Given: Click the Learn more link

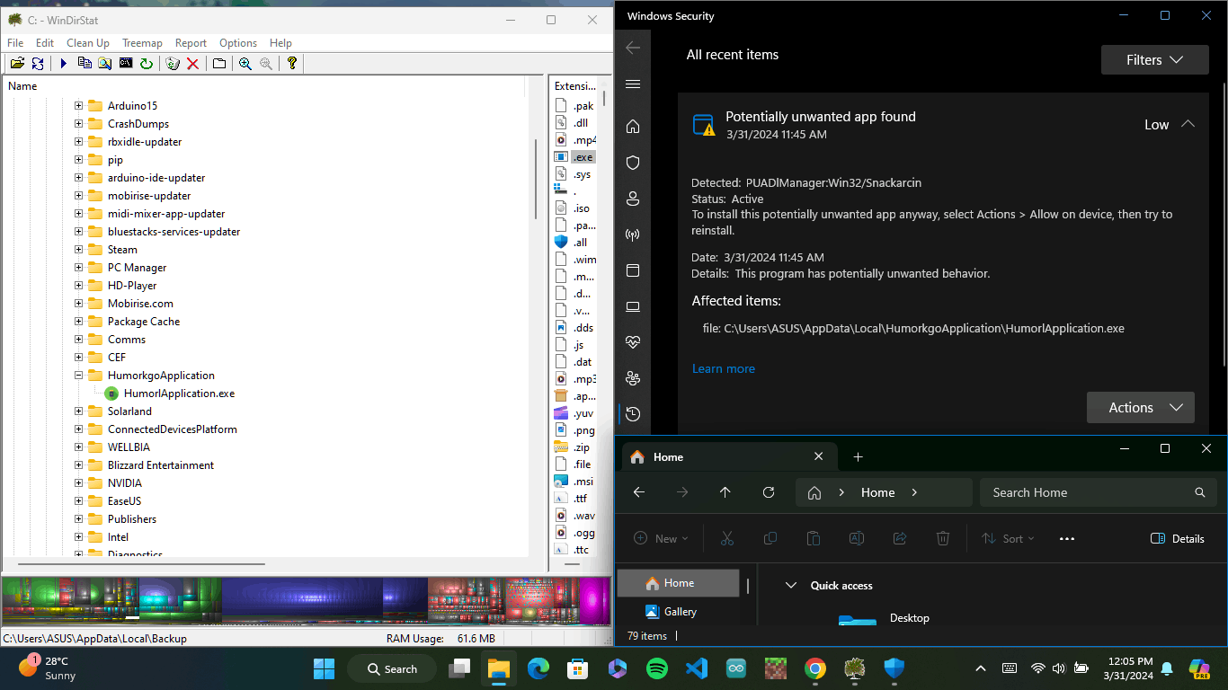Looking at the screenshot, I should tap(724, 368).
